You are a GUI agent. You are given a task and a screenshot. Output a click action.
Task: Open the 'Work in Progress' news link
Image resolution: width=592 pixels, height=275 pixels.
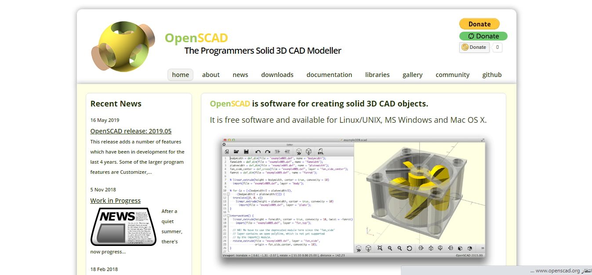[x=116, y=201]
